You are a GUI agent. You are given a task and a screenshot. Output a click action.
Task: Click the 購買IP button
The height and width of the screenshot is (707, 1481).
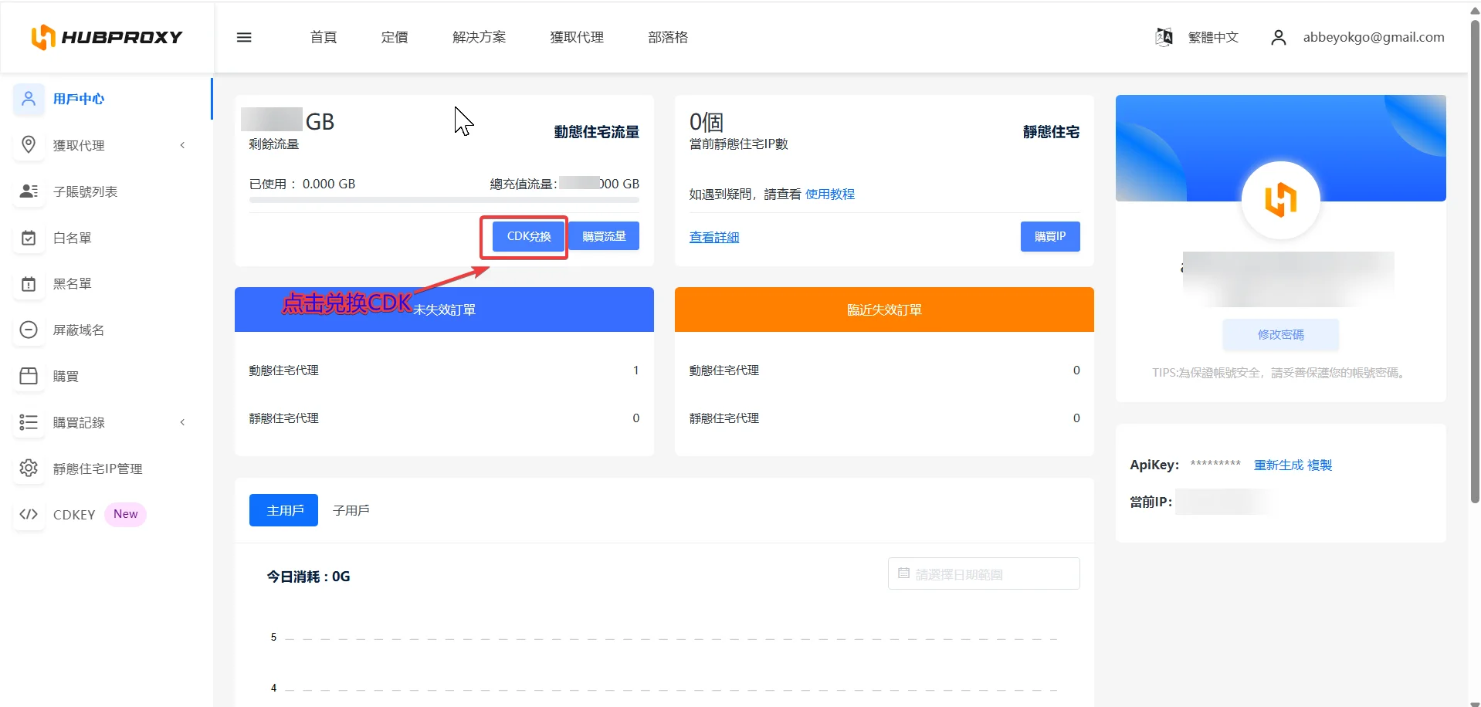1050,236
